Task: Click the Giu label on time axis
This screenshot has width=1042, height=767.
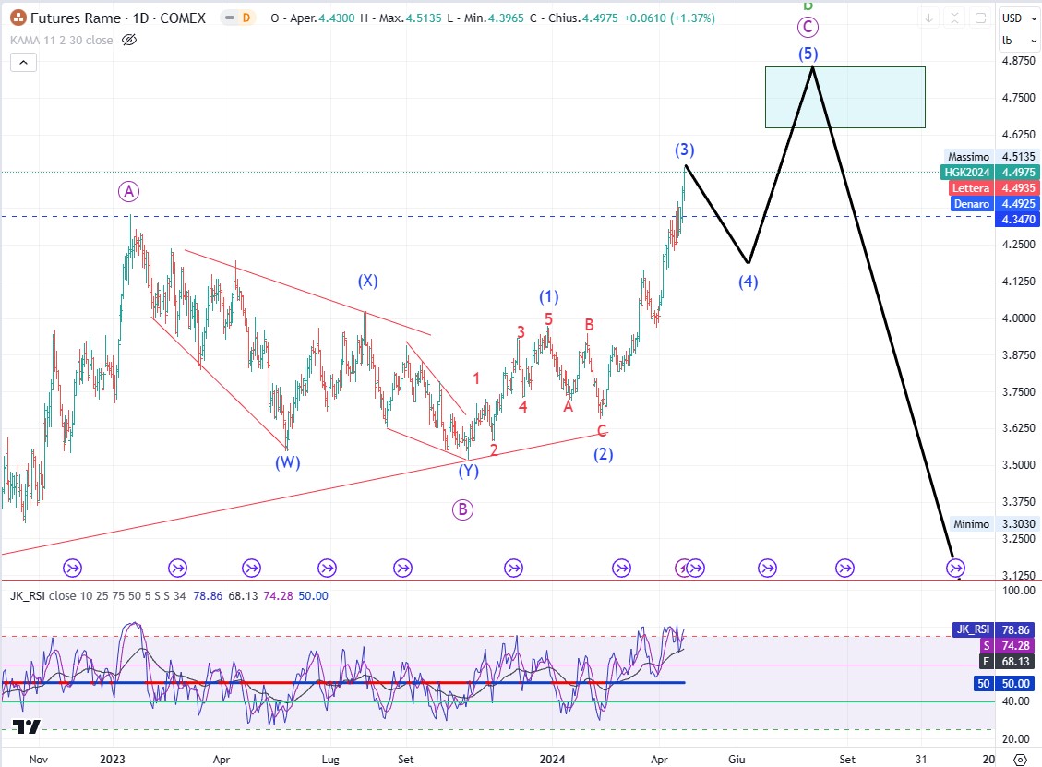Action: coord(737,759)
